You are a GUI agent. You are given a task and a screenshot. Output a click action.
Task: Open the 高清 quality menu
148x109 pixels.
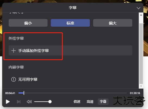click(x=90, y=102)
